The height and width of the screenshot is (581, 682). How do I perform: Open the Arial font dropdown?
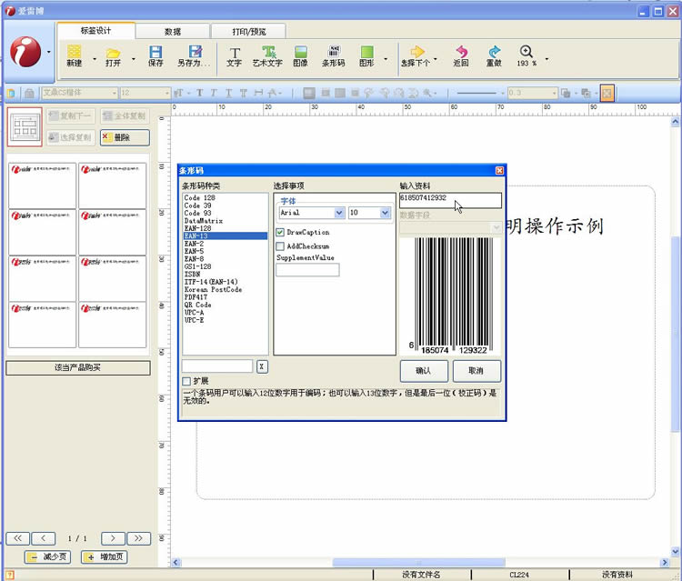click(339, 213)
